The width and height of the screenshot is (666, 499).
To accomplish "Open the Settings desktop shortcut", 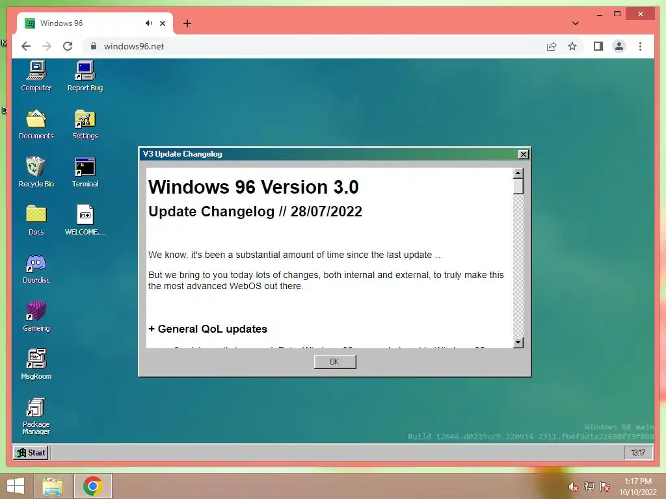I will (85, 124).
